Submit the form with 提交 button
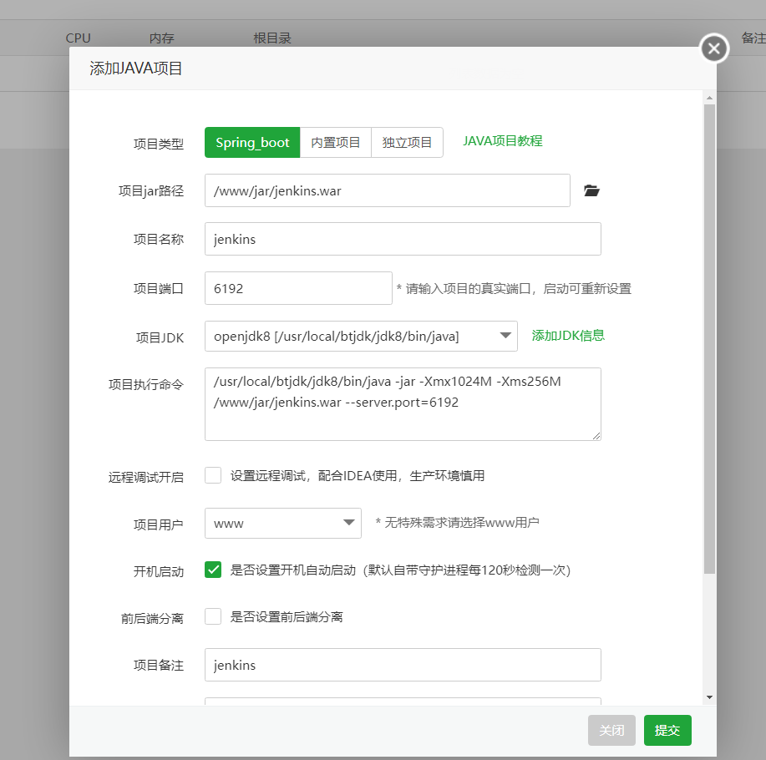Screen dimensions: 766x760 click(667, 730)
